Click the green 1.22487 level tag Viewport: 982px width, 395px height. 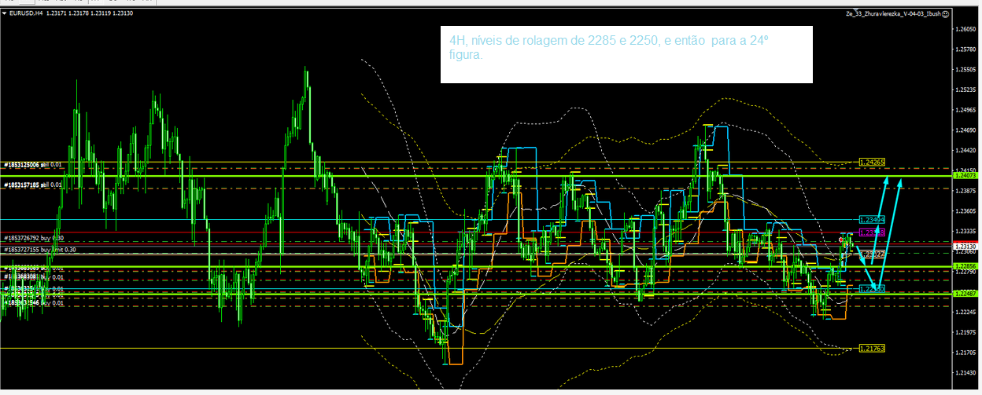click(x=965, y=294)
